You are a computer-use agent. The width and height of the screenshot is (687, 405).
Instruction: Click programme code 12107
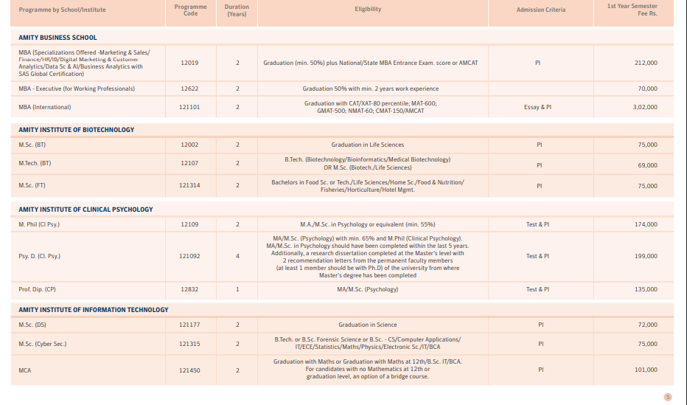click(189, 163)
